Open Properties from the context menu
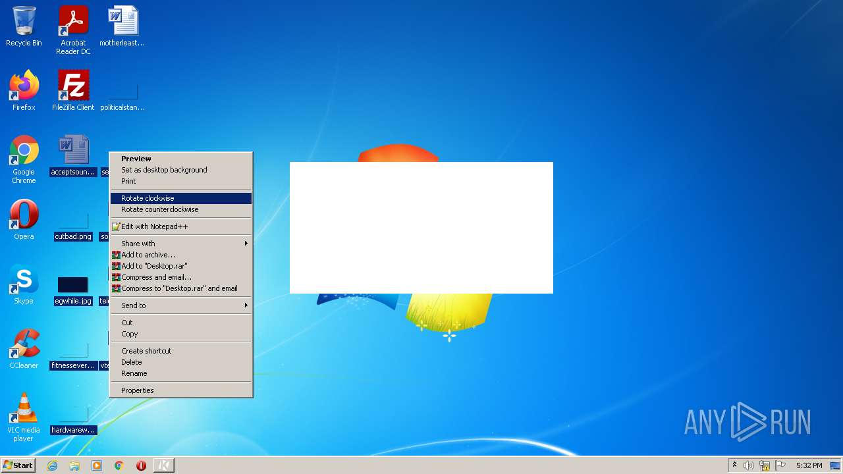 click(x=181, y=390)
